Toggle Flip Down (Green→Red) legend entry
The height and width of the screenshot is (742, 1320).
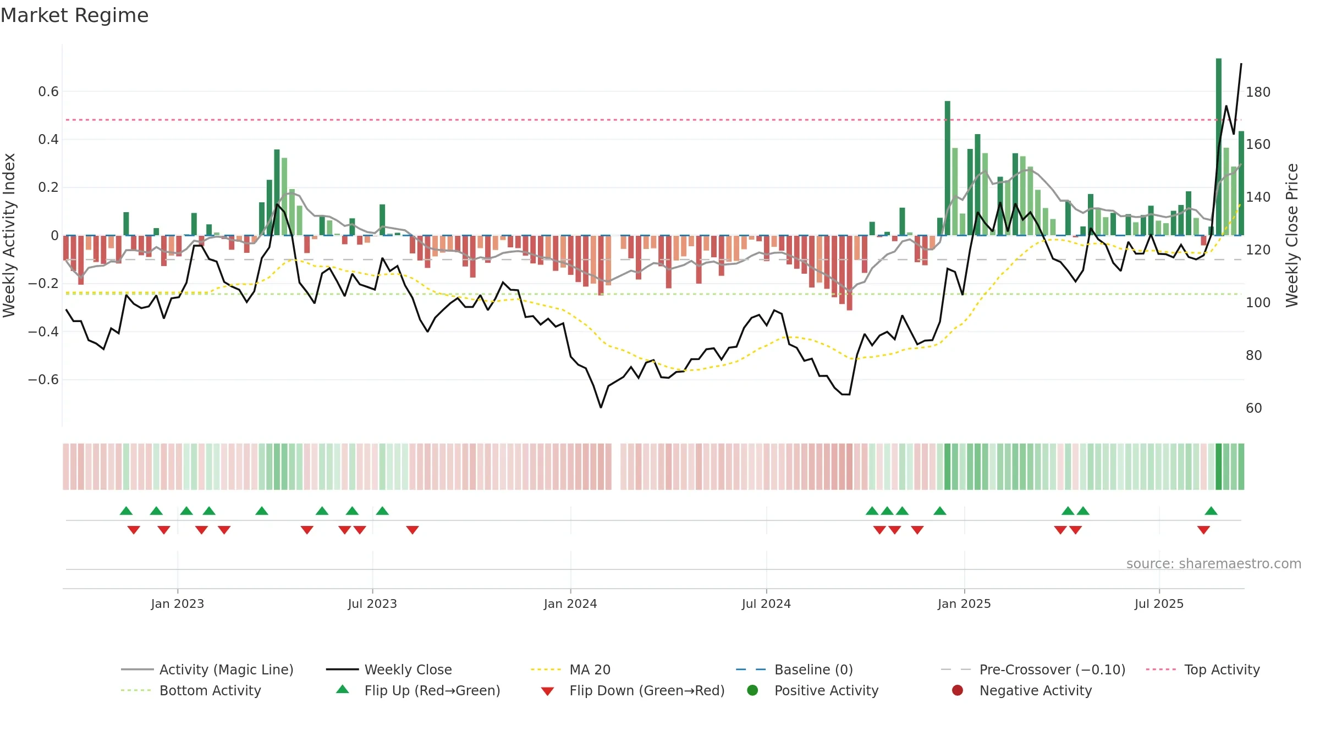[632, 690]
